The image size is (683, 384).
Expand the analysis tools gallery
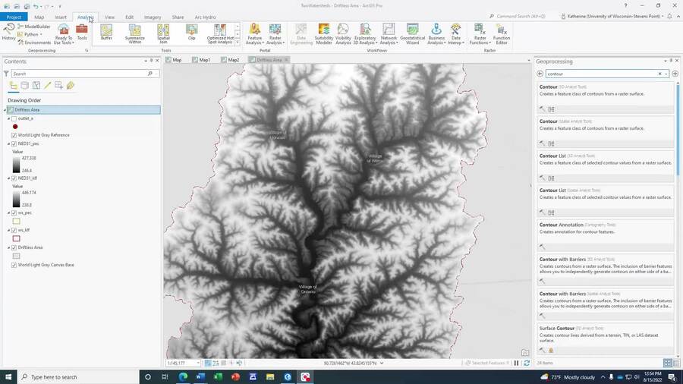click(x=238, y=42)
